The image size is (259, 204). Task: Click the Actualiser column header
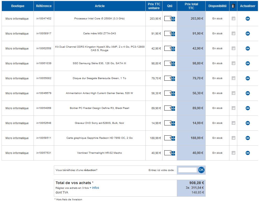click(x=247, y=6)
